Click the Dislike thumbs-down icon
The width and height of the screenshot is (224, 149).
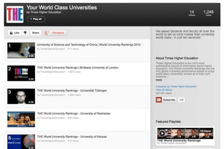(x=25, y=33)
